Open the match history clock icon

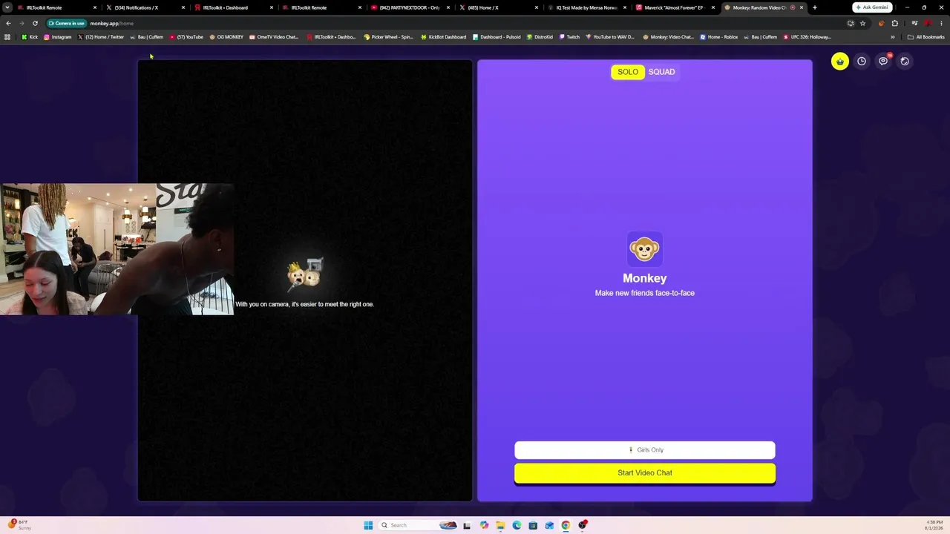[x=862, y=62]
